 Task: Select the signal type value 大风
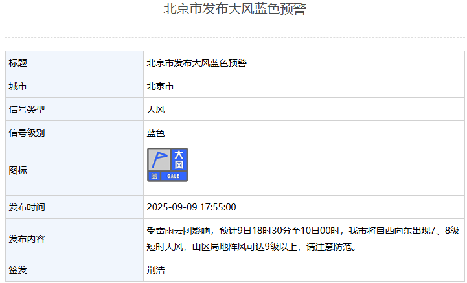(x=155, y=109)
